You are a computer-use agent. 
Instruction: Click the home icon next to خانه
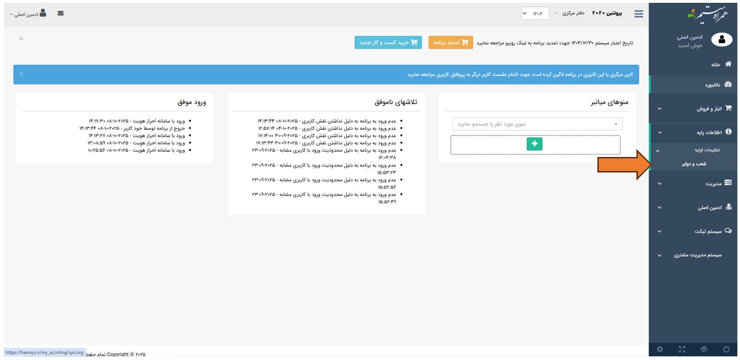click(728, 64)
